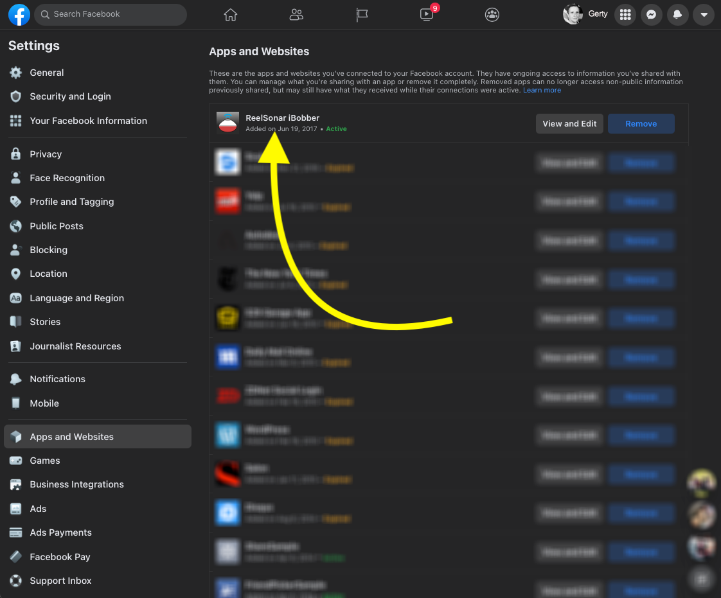This screenshot has height=598, width=721.
Task: Click the Facebook Pay pencil icon
Action: pos(15,557)
